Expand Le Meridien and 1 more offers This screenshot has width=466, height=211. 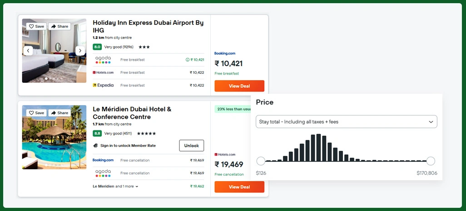coord(116,186)
